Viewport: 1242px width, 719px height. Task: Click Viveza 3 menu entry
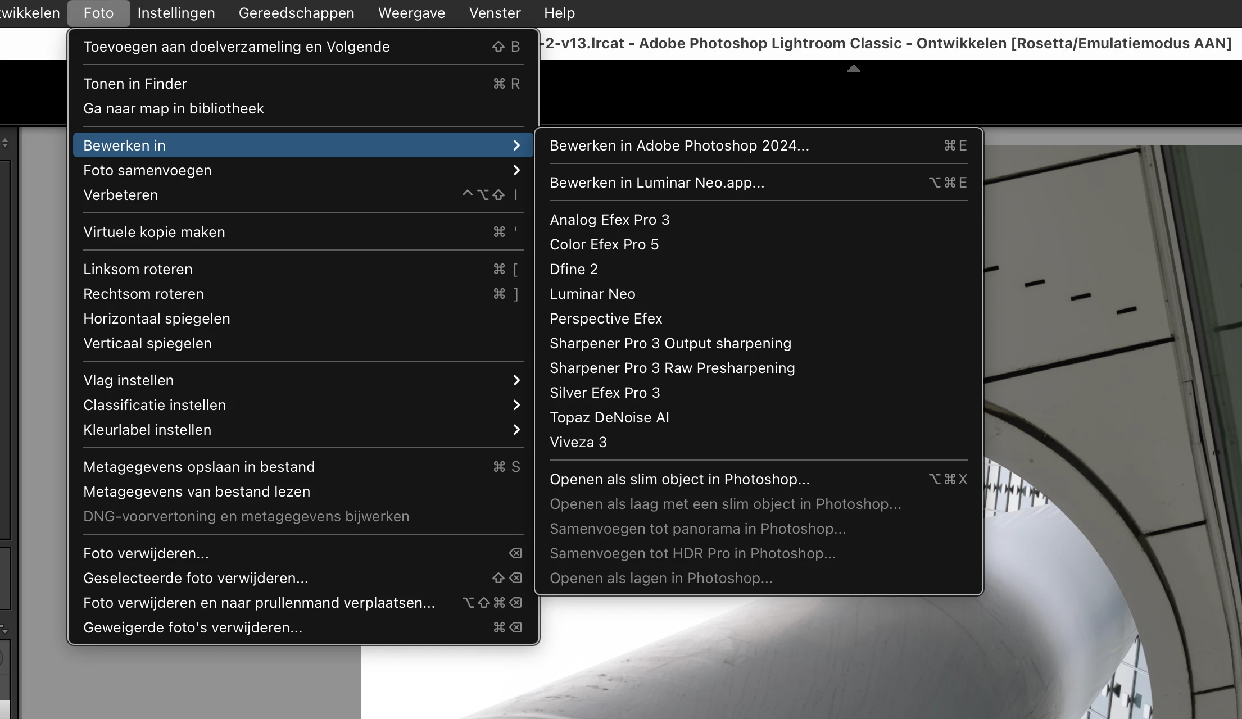point(578,442)
